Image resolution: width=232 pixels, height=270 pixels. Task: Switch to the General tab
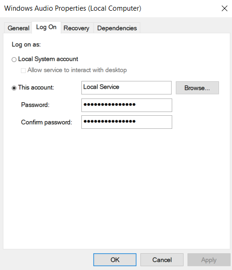click(18, 28)
